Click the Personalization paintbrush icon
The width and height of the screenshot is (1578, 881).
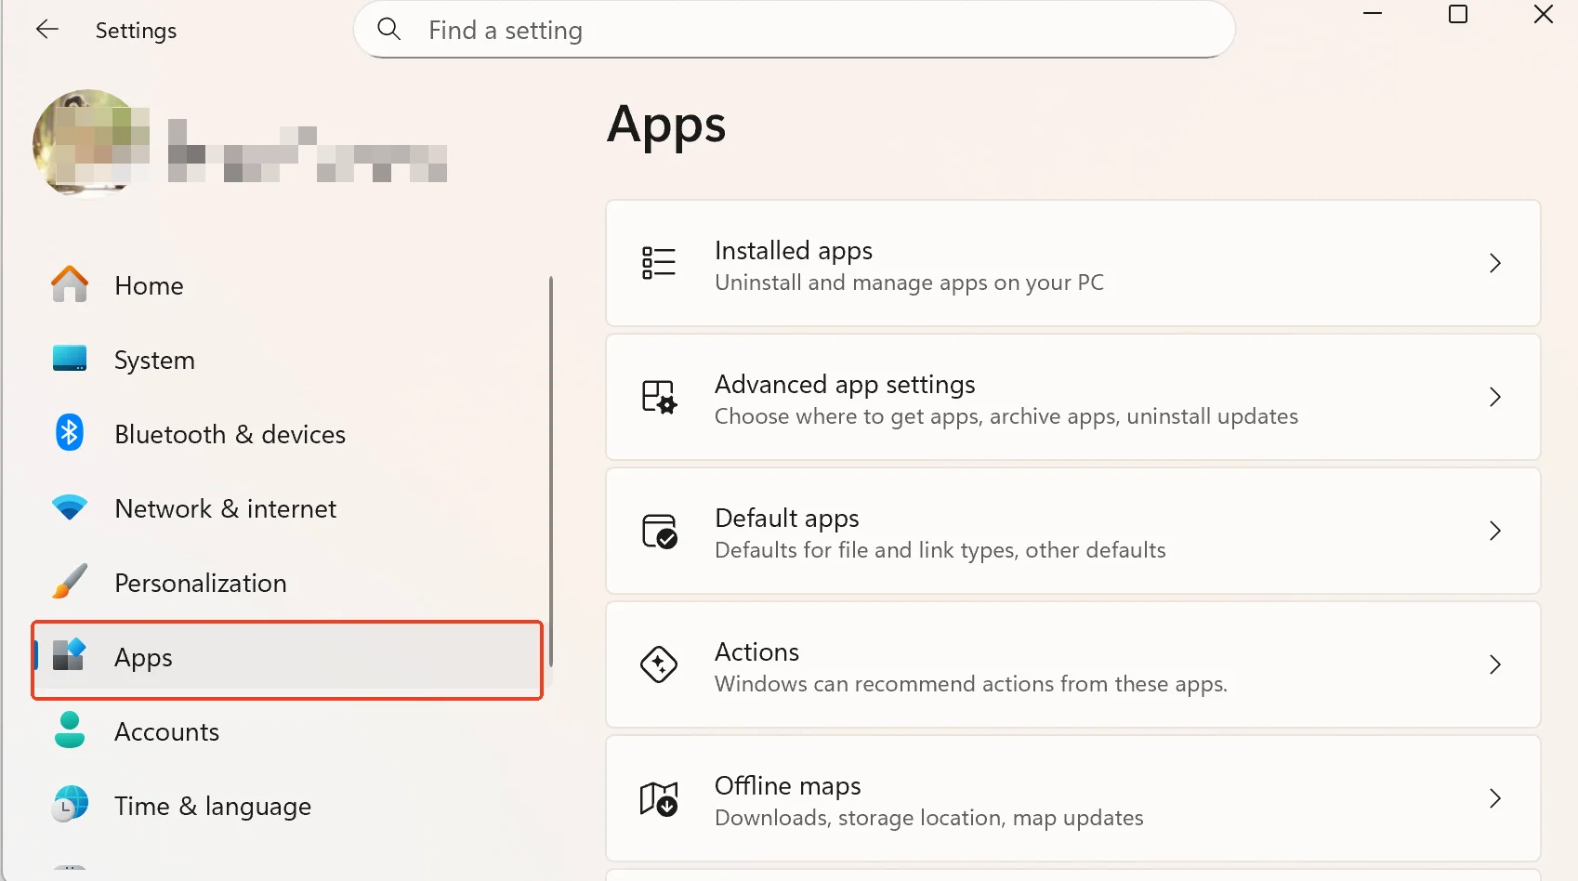69,582
